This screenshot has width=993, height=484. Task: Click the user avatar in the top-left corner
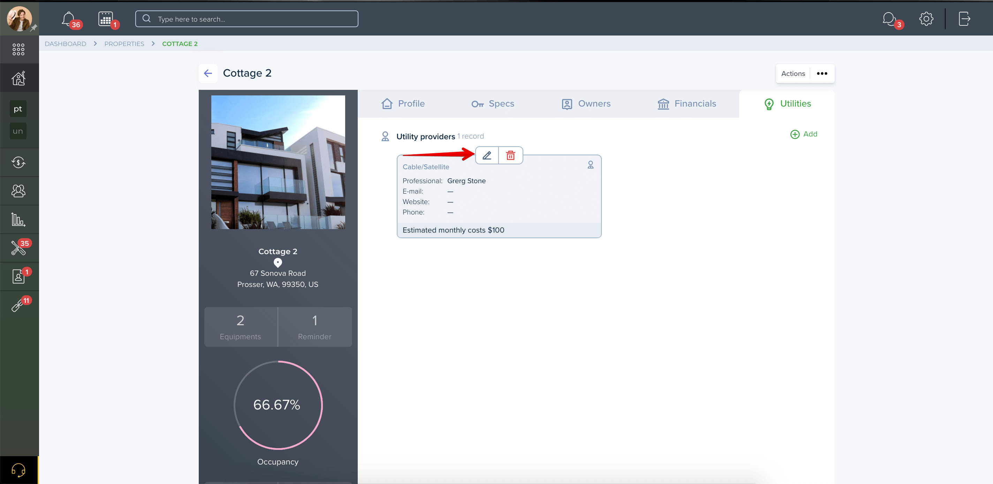click(x=19, y=18)
